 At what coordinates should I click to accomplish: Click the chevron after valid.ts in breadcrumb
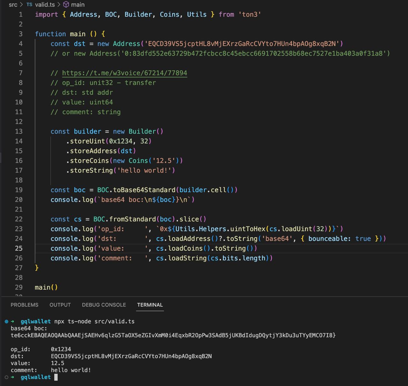[x=59, y=4]
